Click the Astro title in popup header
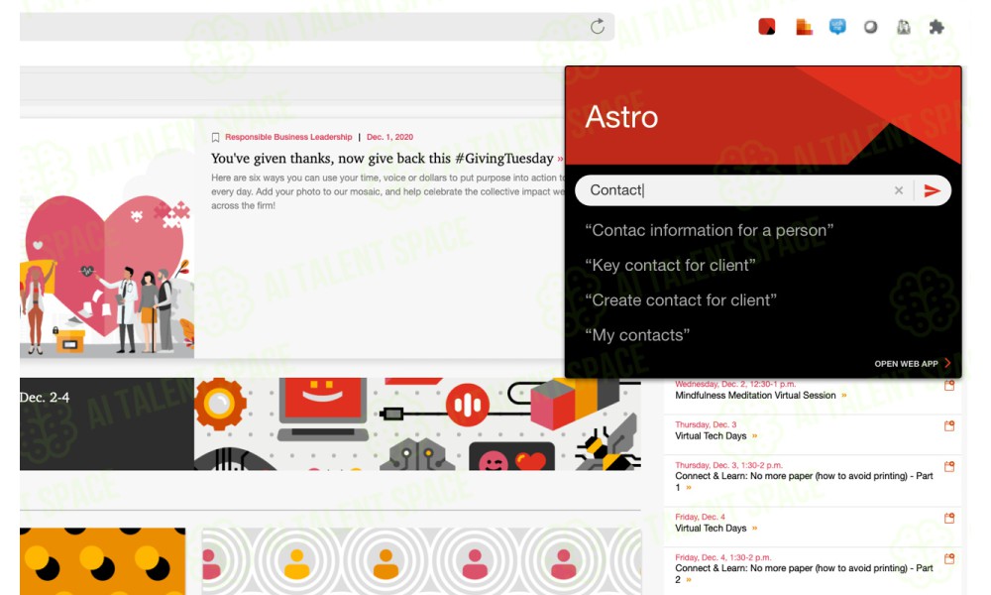The width and height of the screenshot is (991, 595). click(x=621, y=117)
